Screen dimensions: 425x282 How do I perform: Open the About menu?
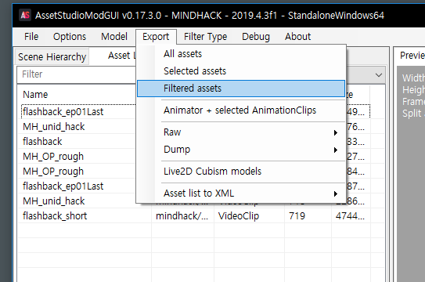click(x=297, y=37)
